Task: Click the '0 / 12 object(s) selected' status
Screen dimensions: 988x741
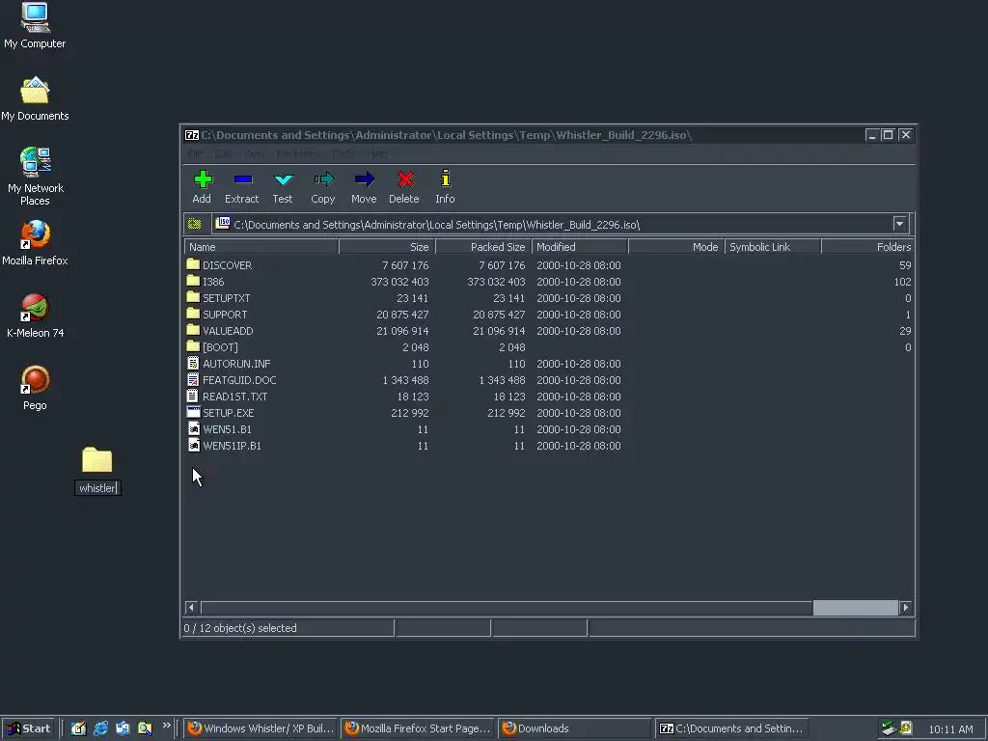Action: pos(240,628)
